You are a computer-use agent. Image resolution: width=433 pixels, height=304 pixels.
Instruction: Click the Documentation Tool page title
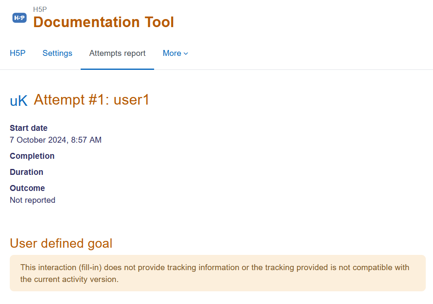tap(104, 22)
